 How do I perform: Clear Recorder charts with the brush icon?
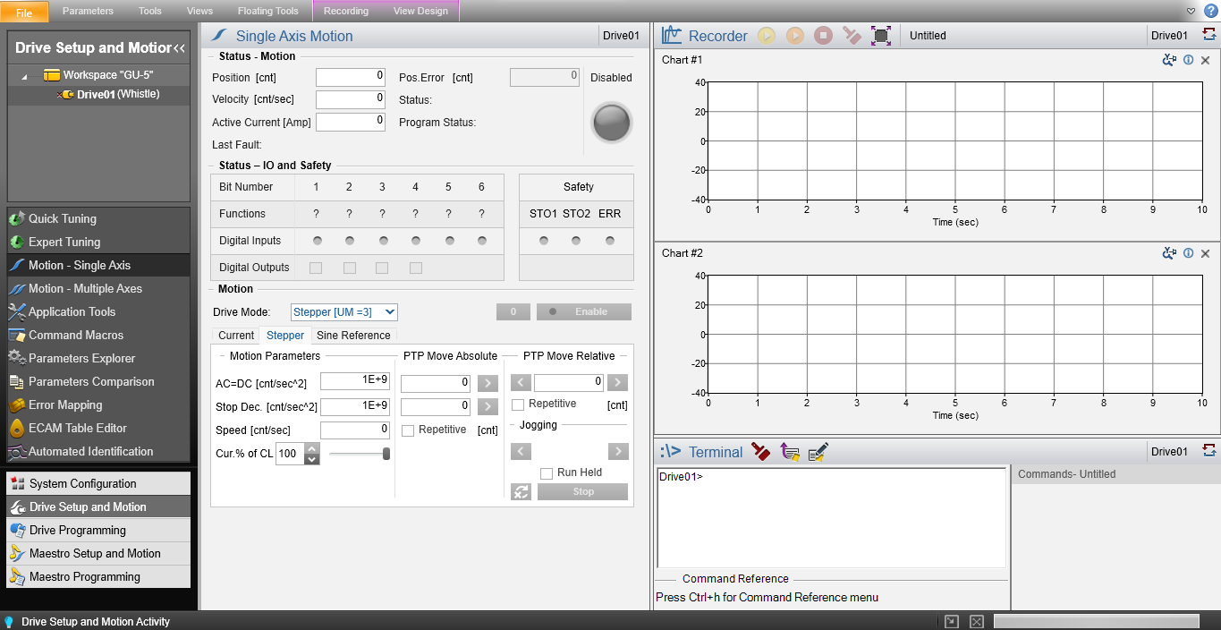(852, 36)
